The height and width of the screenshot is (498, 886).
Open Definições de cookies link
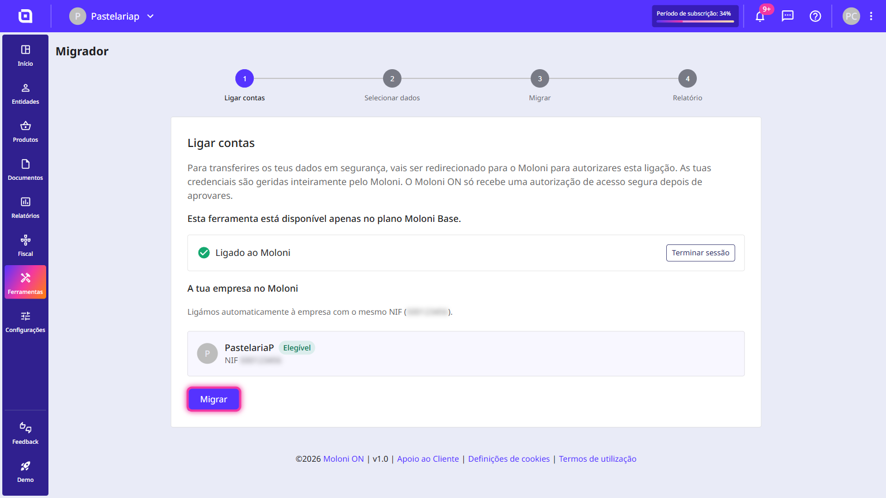pos(509,459)
